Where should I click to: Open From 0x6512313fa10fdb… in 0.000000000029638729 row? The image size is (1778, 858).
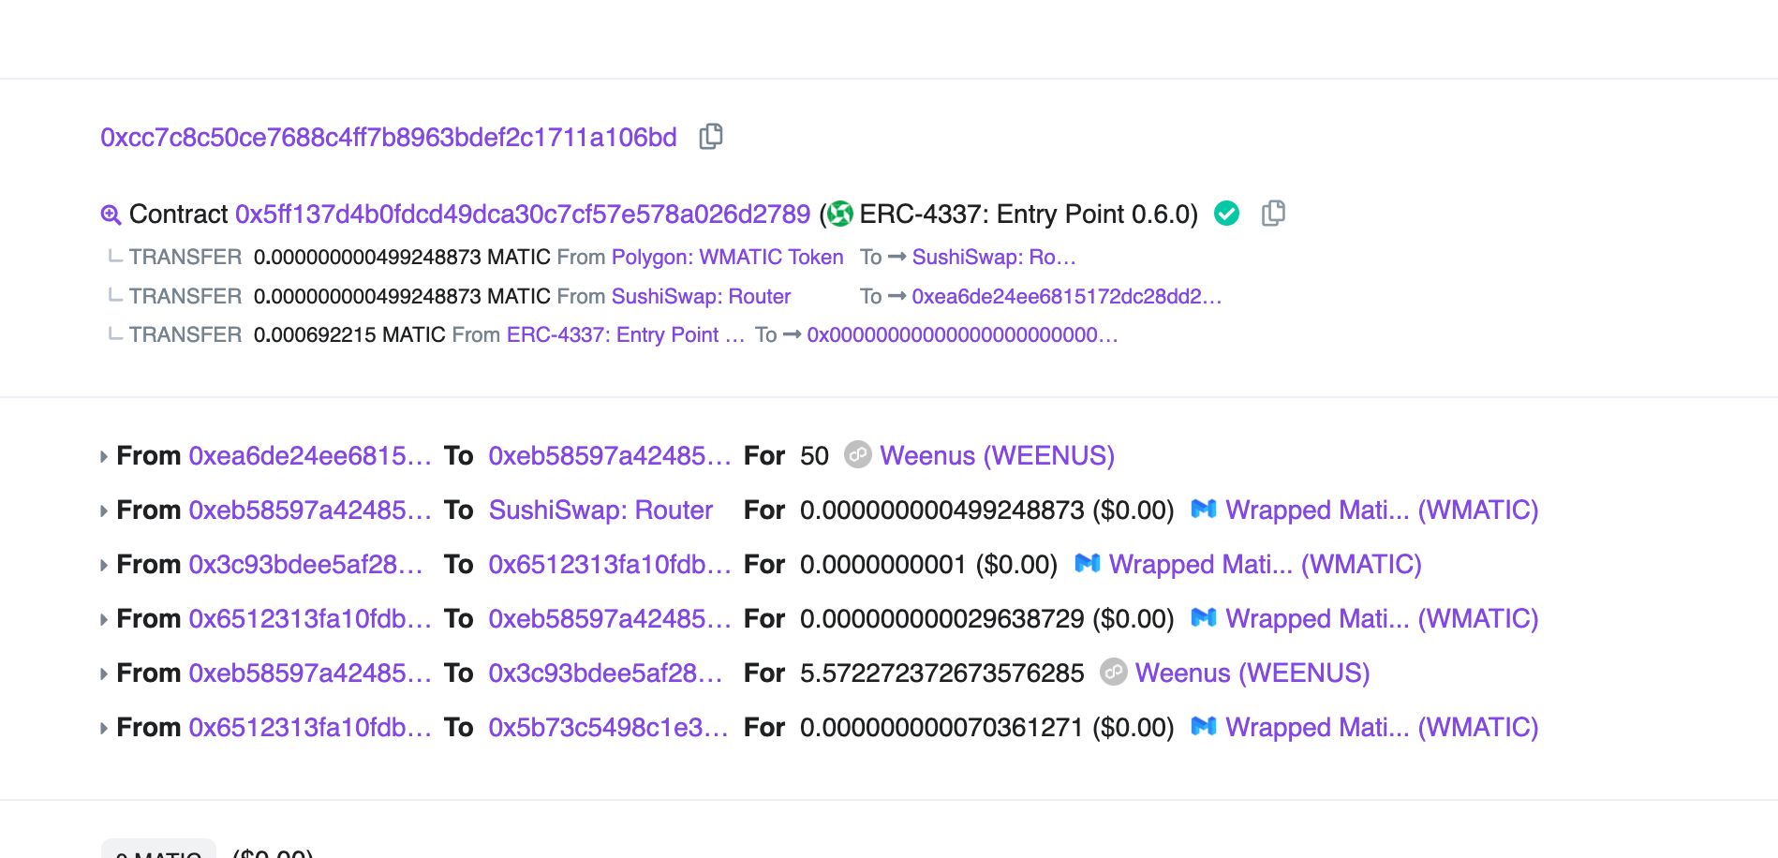[310, 618]
